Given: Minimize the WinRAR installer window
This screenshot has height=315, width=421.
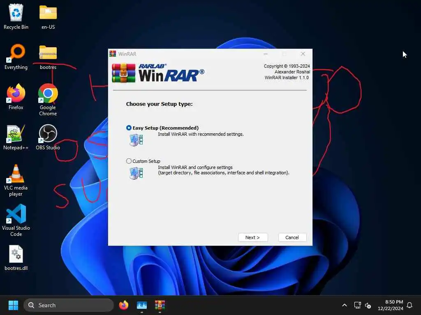Looking at the screenshot, I should coord(265,54).
